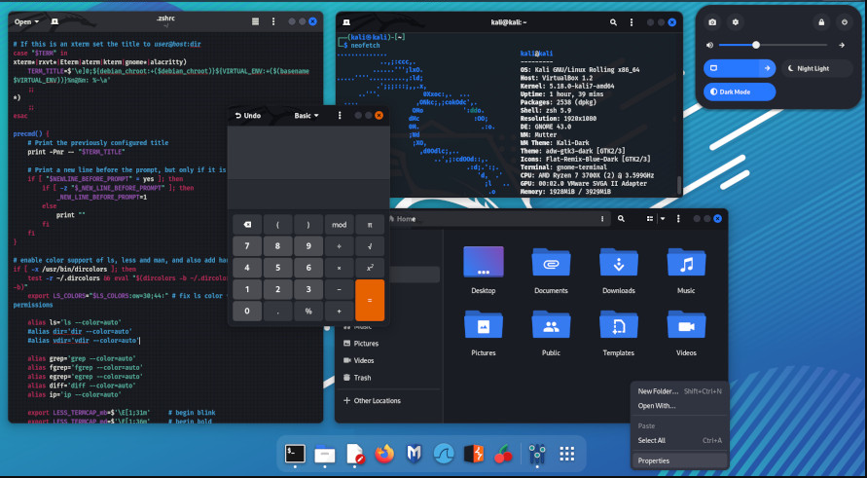Screen dimensions: 867x478
Task: Open Burp Suite from the dock
Action: coord(474,453)
